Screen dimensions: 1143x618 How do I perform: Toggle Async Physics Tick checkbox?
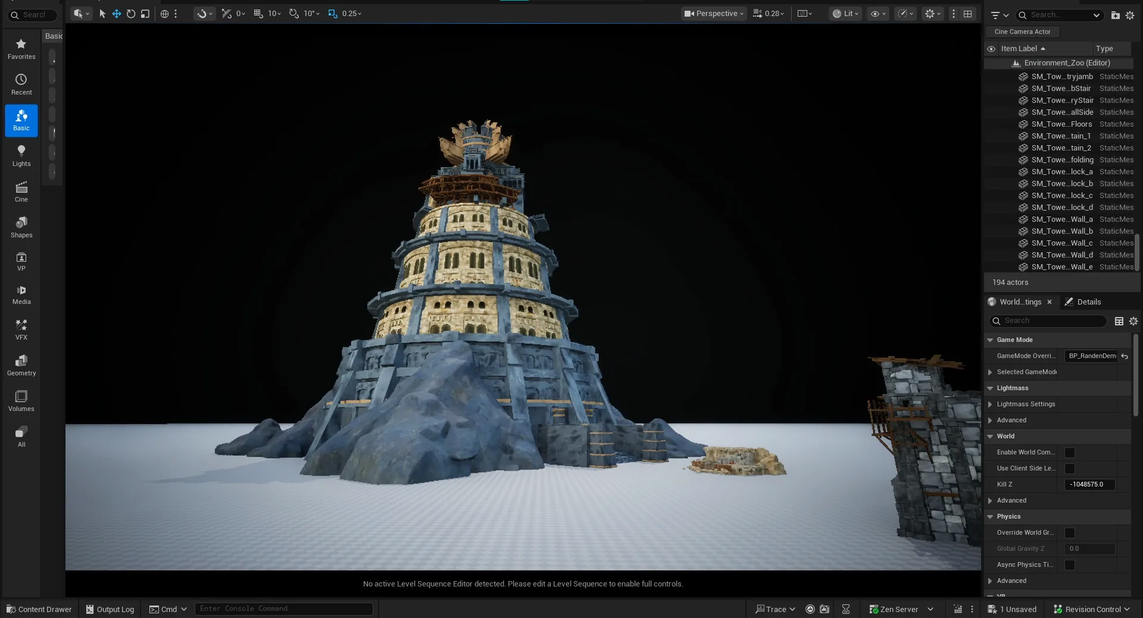tap(1070, 565)
